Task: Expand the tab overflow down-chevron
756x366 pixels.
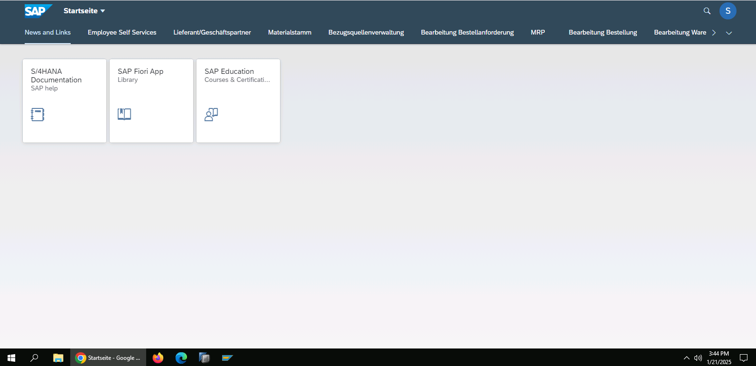Action: [x=729, y=33]
